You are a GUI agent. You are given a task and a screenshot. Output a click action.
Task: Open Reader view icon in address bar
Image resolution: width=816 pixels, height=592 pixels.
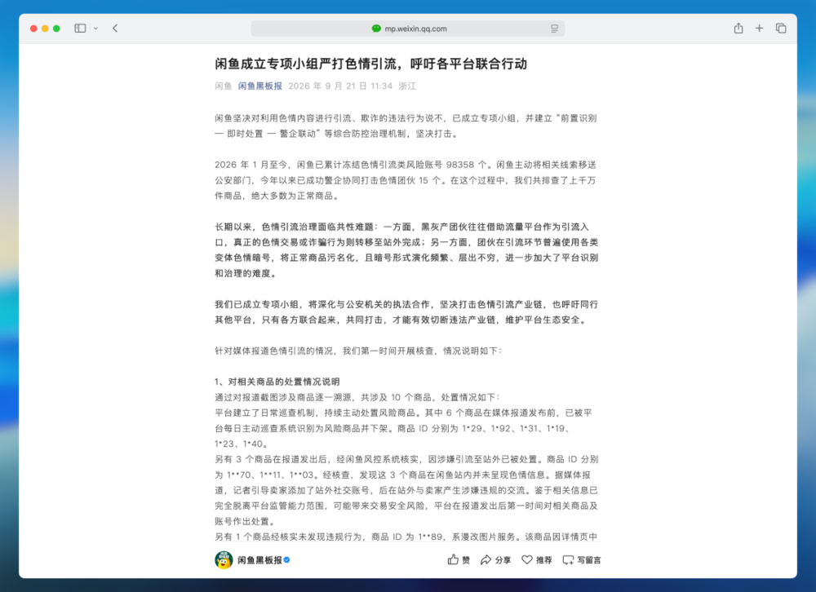tap(554, 29)
